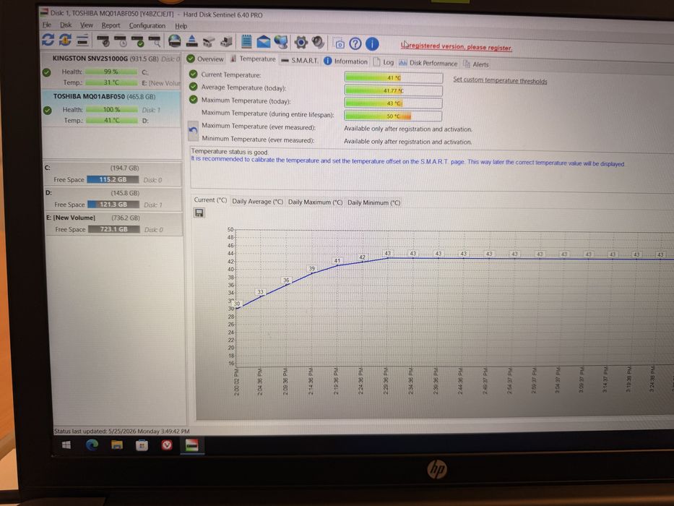Select the TOSHIBA MQ01ABF050 disk entry
Viewport: 674px width, 506px height.
click(x=111, y=109)
